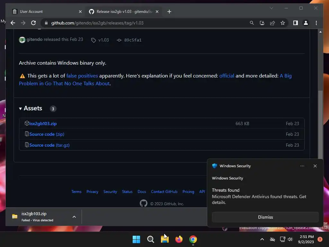
Task: Open notification center badge showing 3
Action: (320, 239)
